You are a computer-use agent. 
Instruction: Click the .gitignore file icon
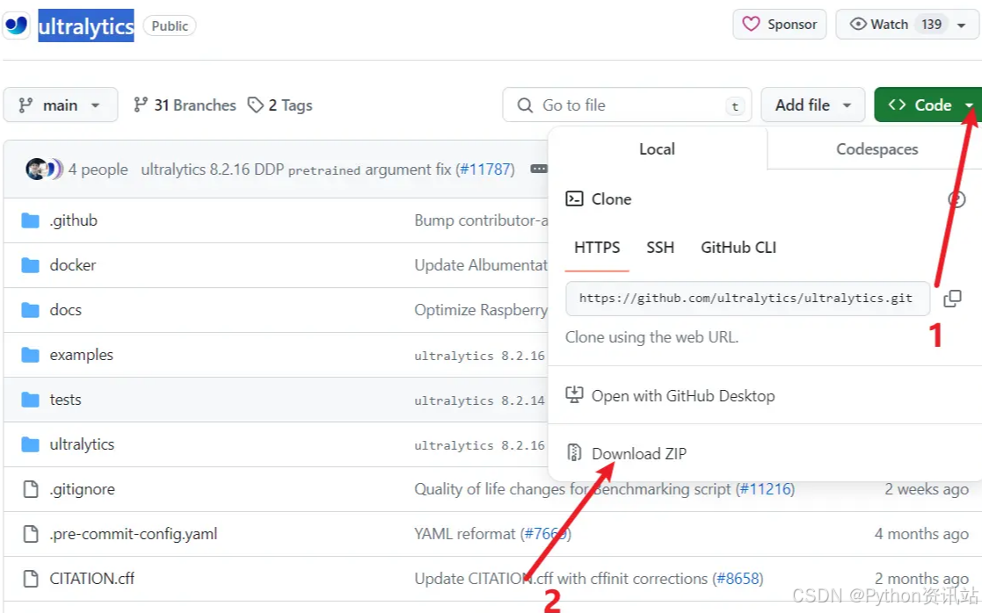coord(30,489)
